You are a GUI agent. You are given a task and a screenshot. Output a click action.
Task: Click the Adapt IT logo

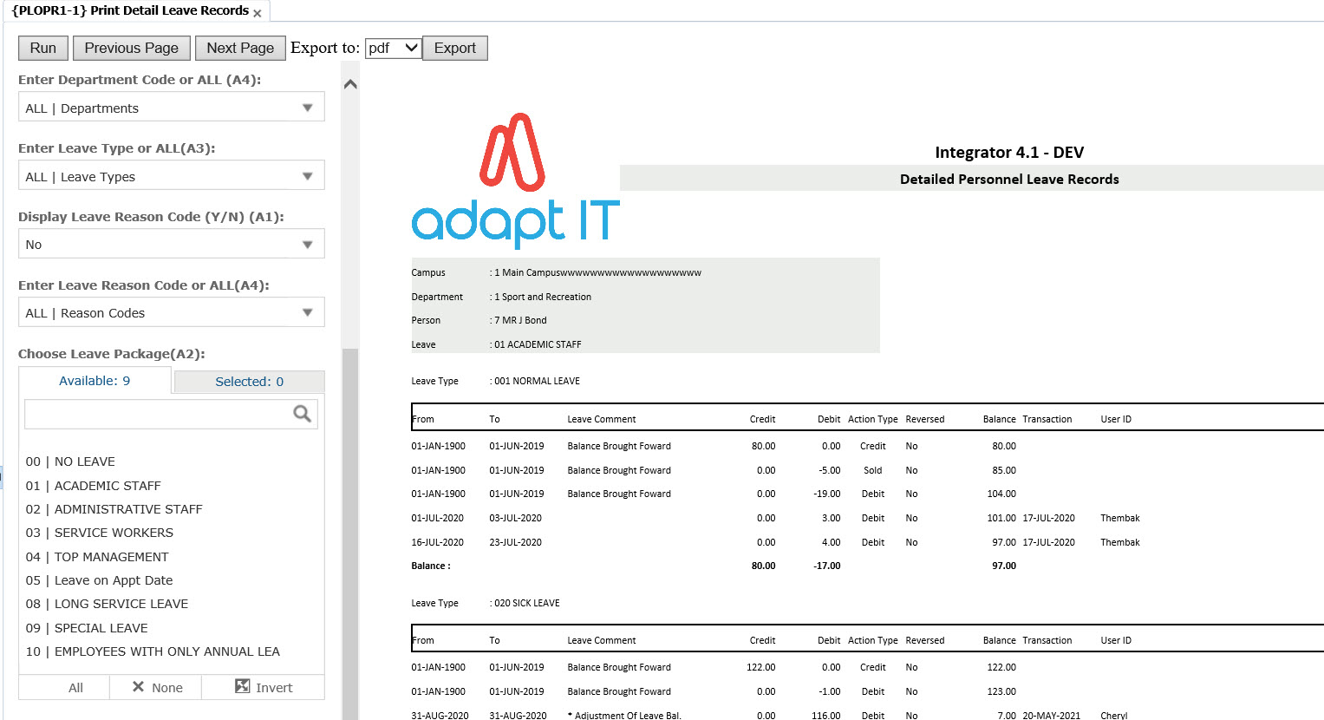[x=515, y=180]
